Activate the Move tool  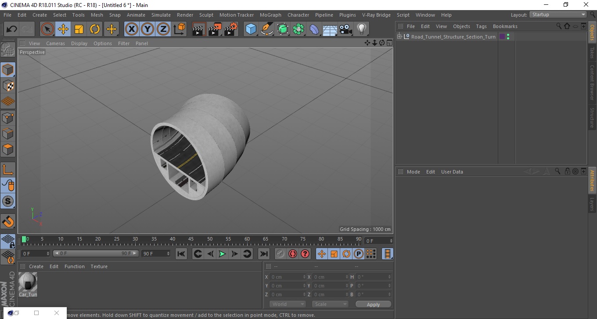(x=63, y=29)
